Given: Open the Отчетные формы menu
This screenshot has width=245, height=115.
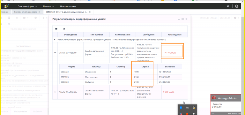Looking at the screenshot, I should point(27,6).
